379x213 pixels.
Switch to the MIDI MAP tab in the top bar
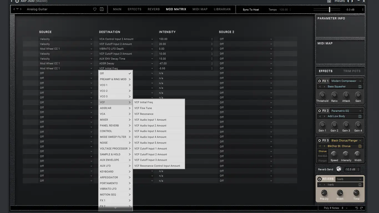click(x=200, y=9)
